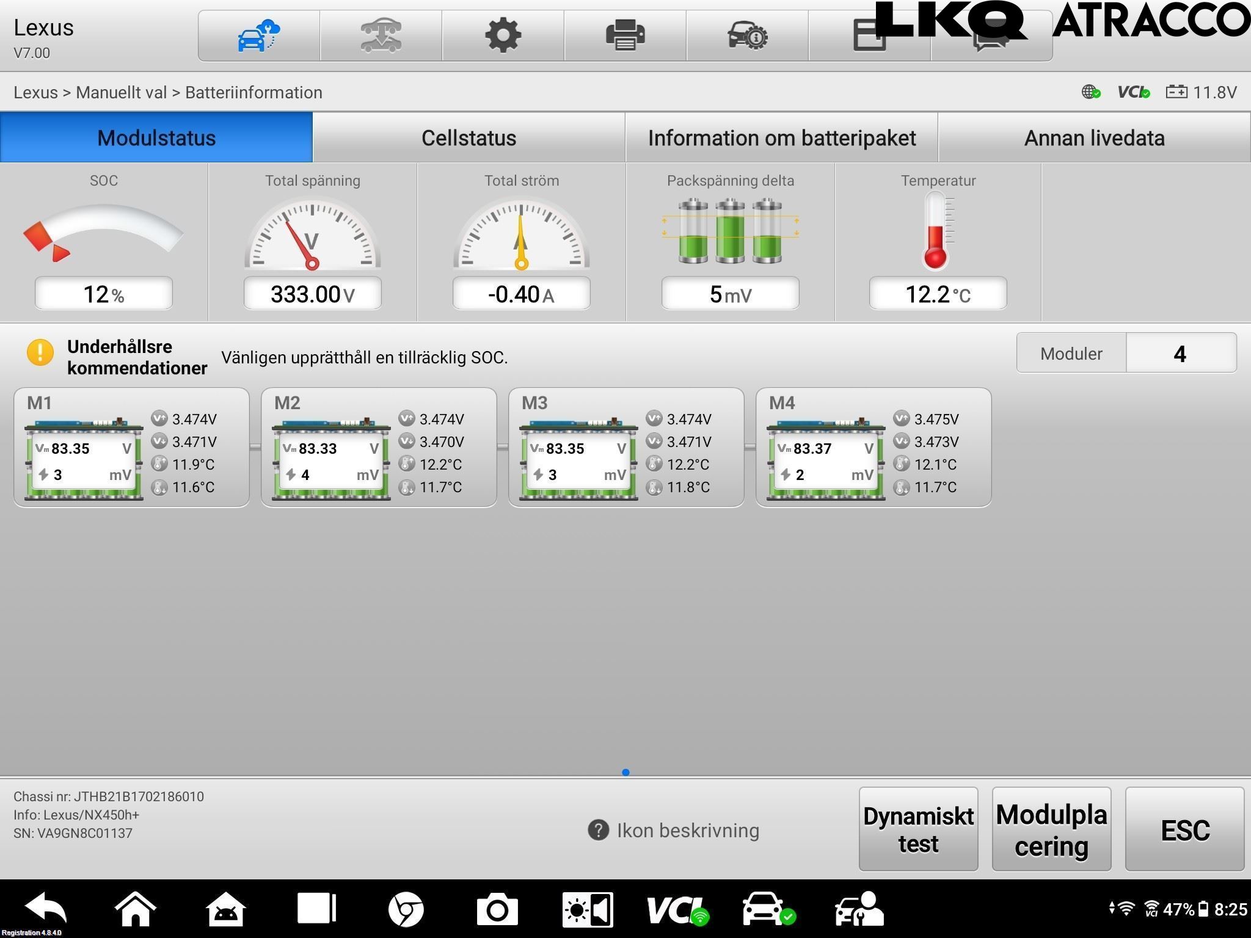Click the SN: VA9GN8C01137 text
The height and width of the screenshot is (938, 1251).
pos(73,833)
